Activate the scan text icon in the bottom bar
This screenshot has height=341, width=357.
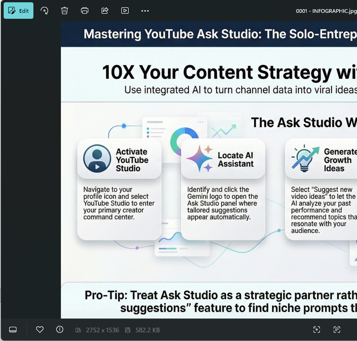pyautogui.click(x=337, y=330)
